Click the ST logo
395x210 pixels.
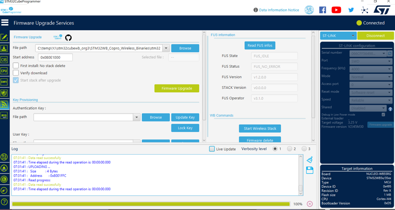pos(382,10)
